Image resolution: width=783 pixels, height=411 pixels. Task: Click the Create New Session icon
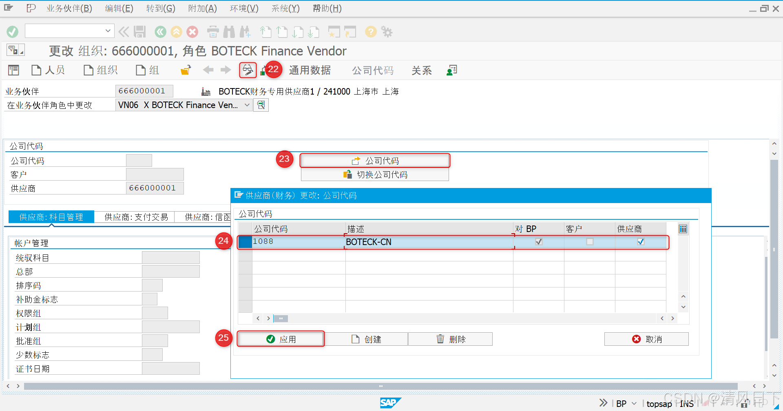pos(334,31)
